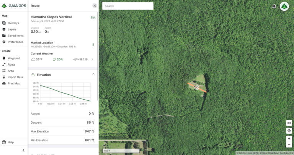294x155 pixels.
Task: Open the Layers menu item
Action: click(12, 29)
